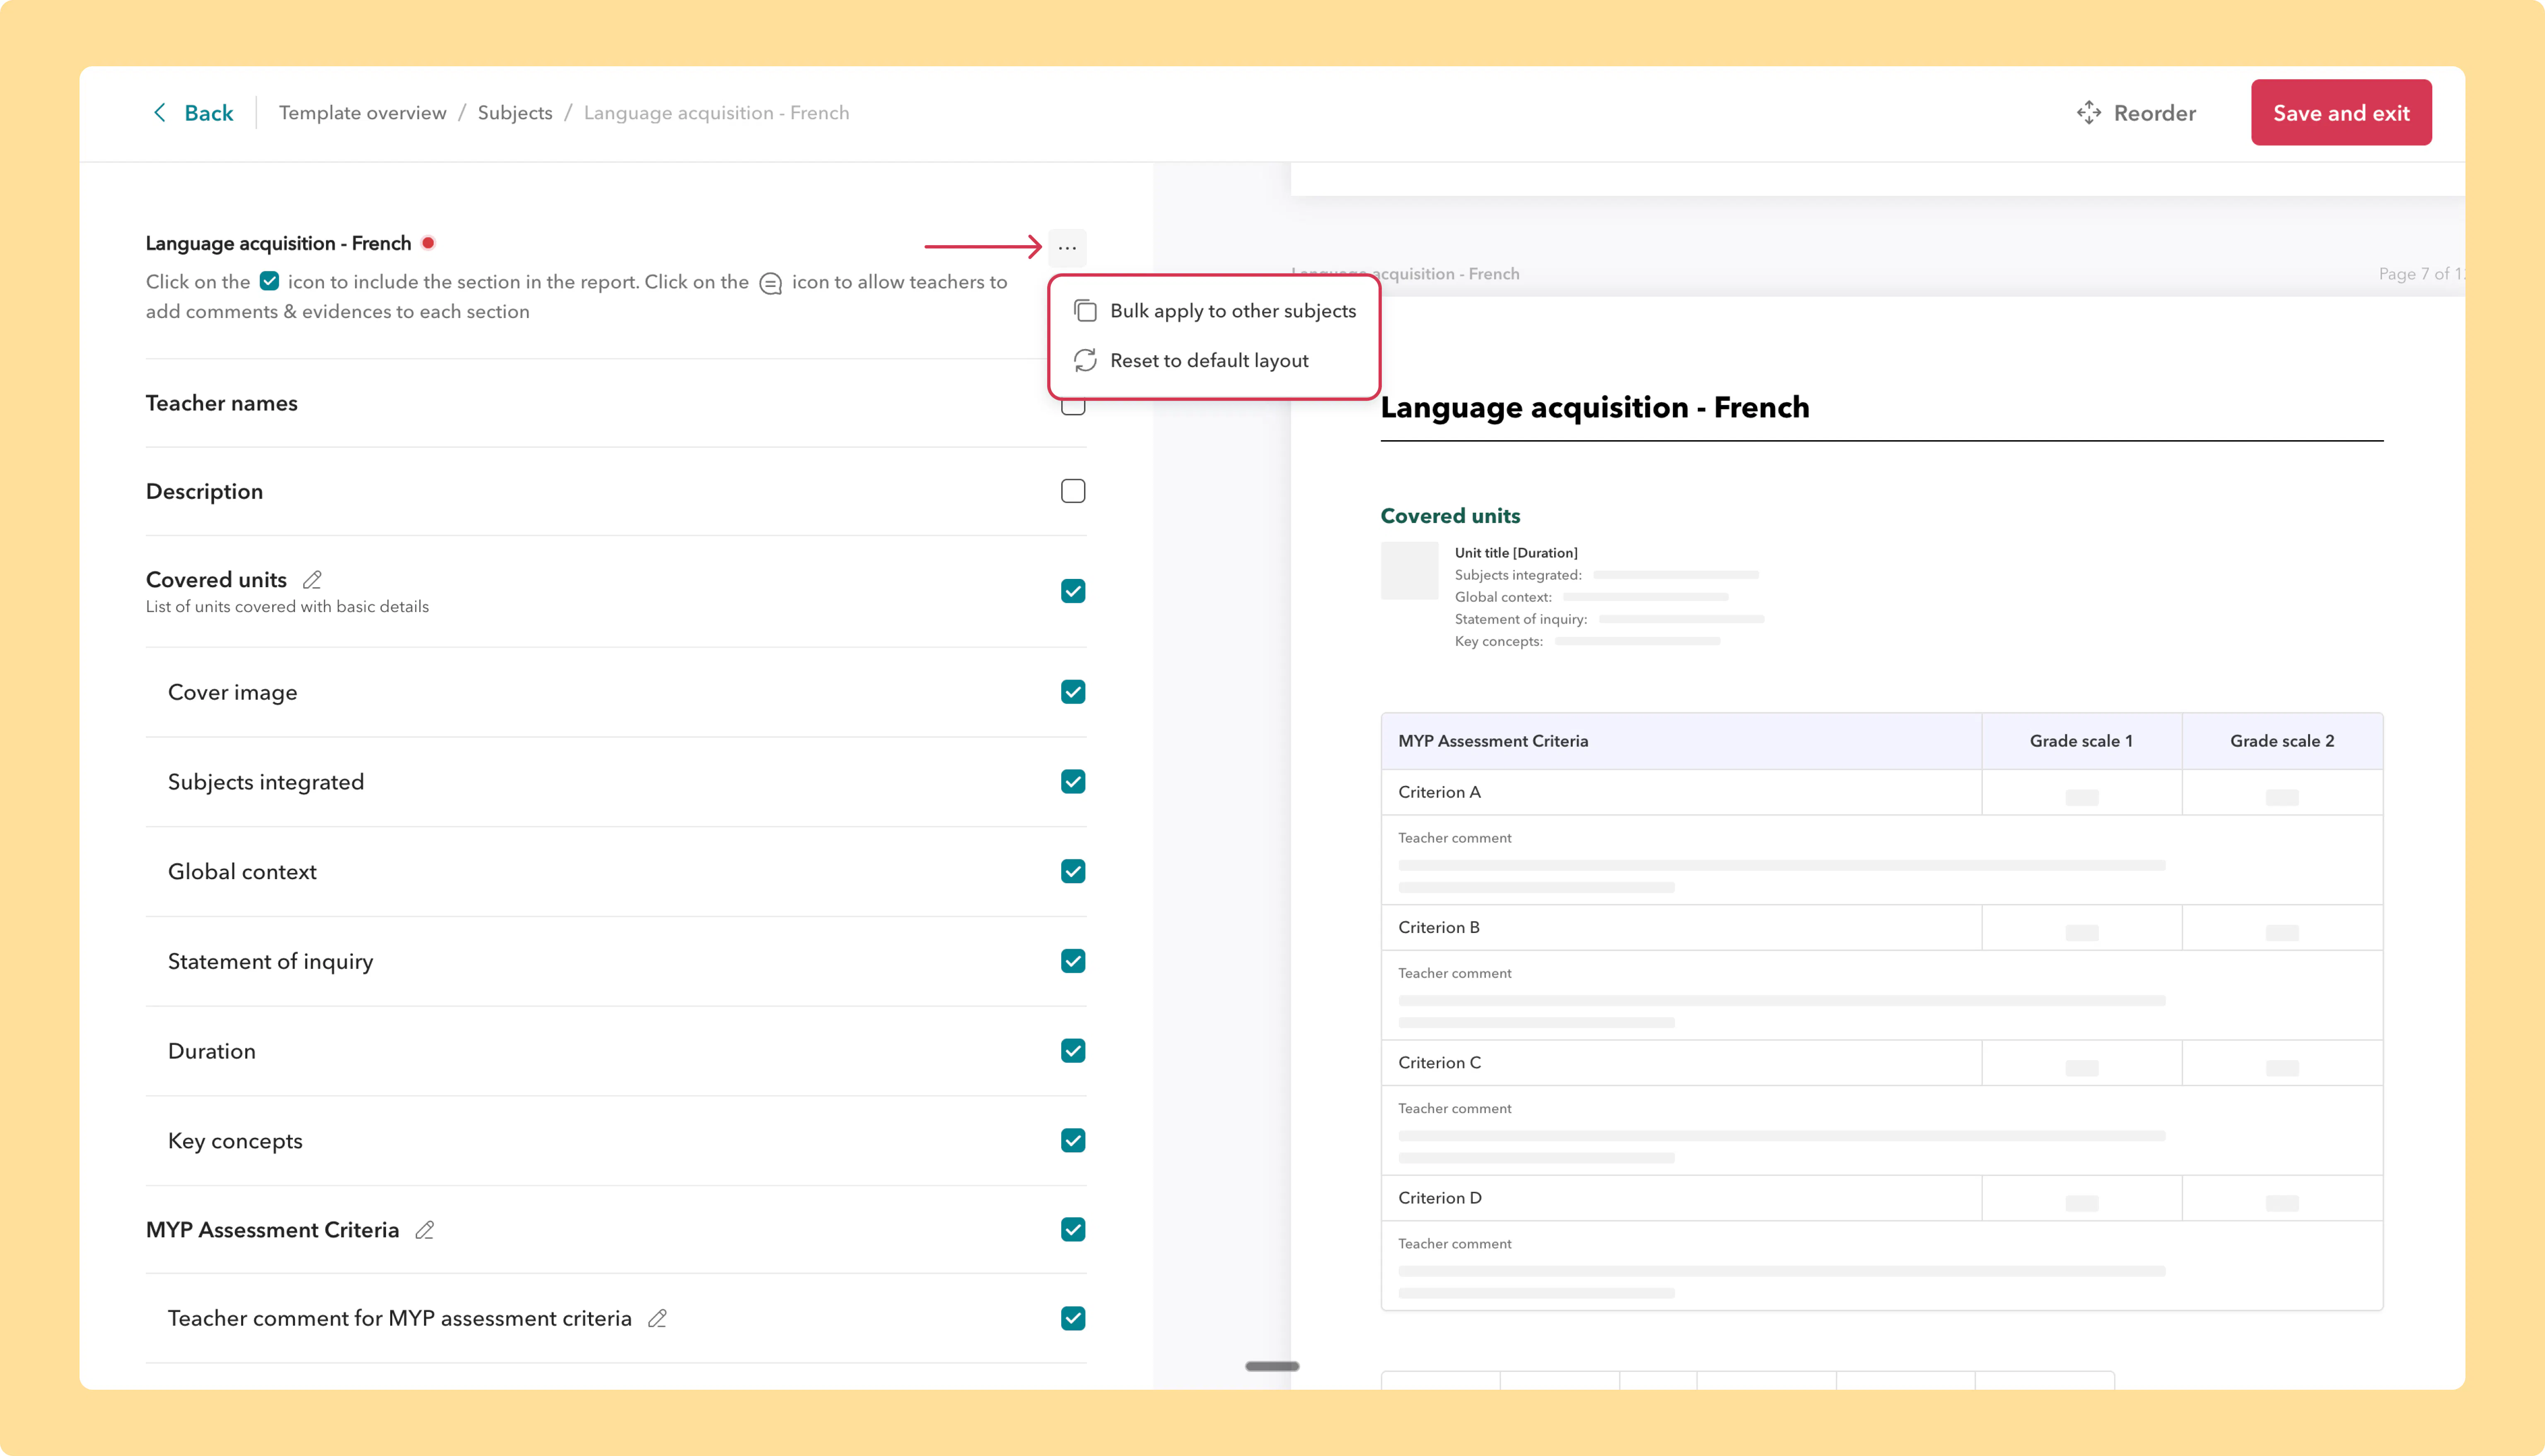Click the Reorder button label
The image size is (2545, 1456).
point(2155,113)
